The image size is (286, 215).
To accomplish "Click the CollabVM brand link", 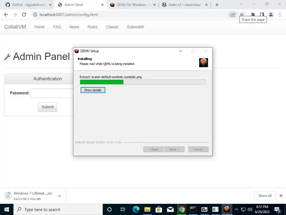I will coord(15,27).
